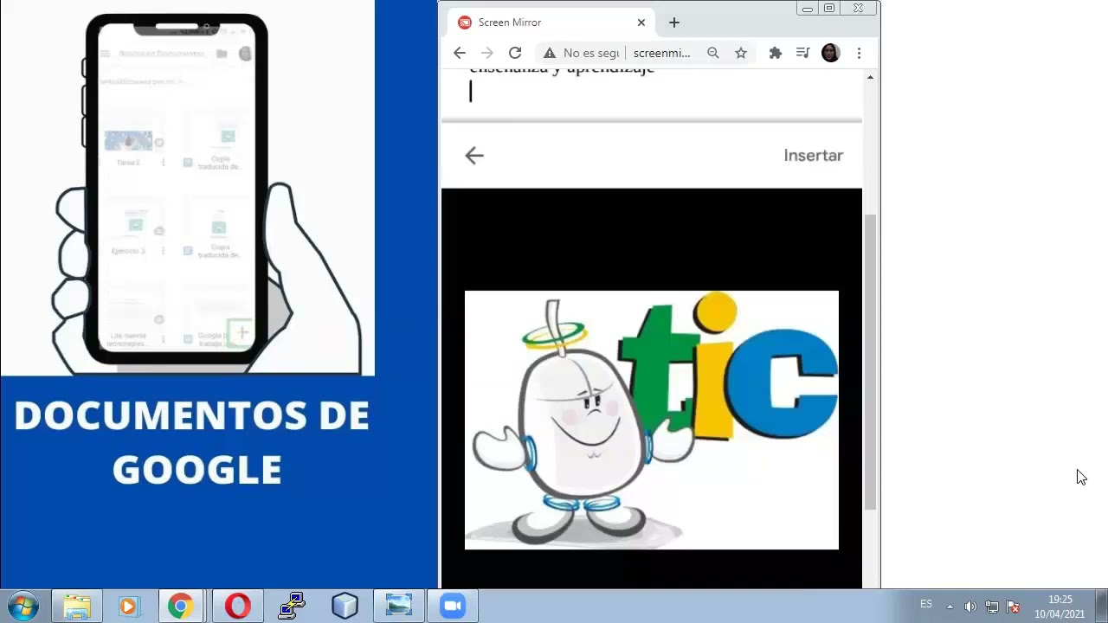Click the Show desktop strip at taskbar end

1101,606
